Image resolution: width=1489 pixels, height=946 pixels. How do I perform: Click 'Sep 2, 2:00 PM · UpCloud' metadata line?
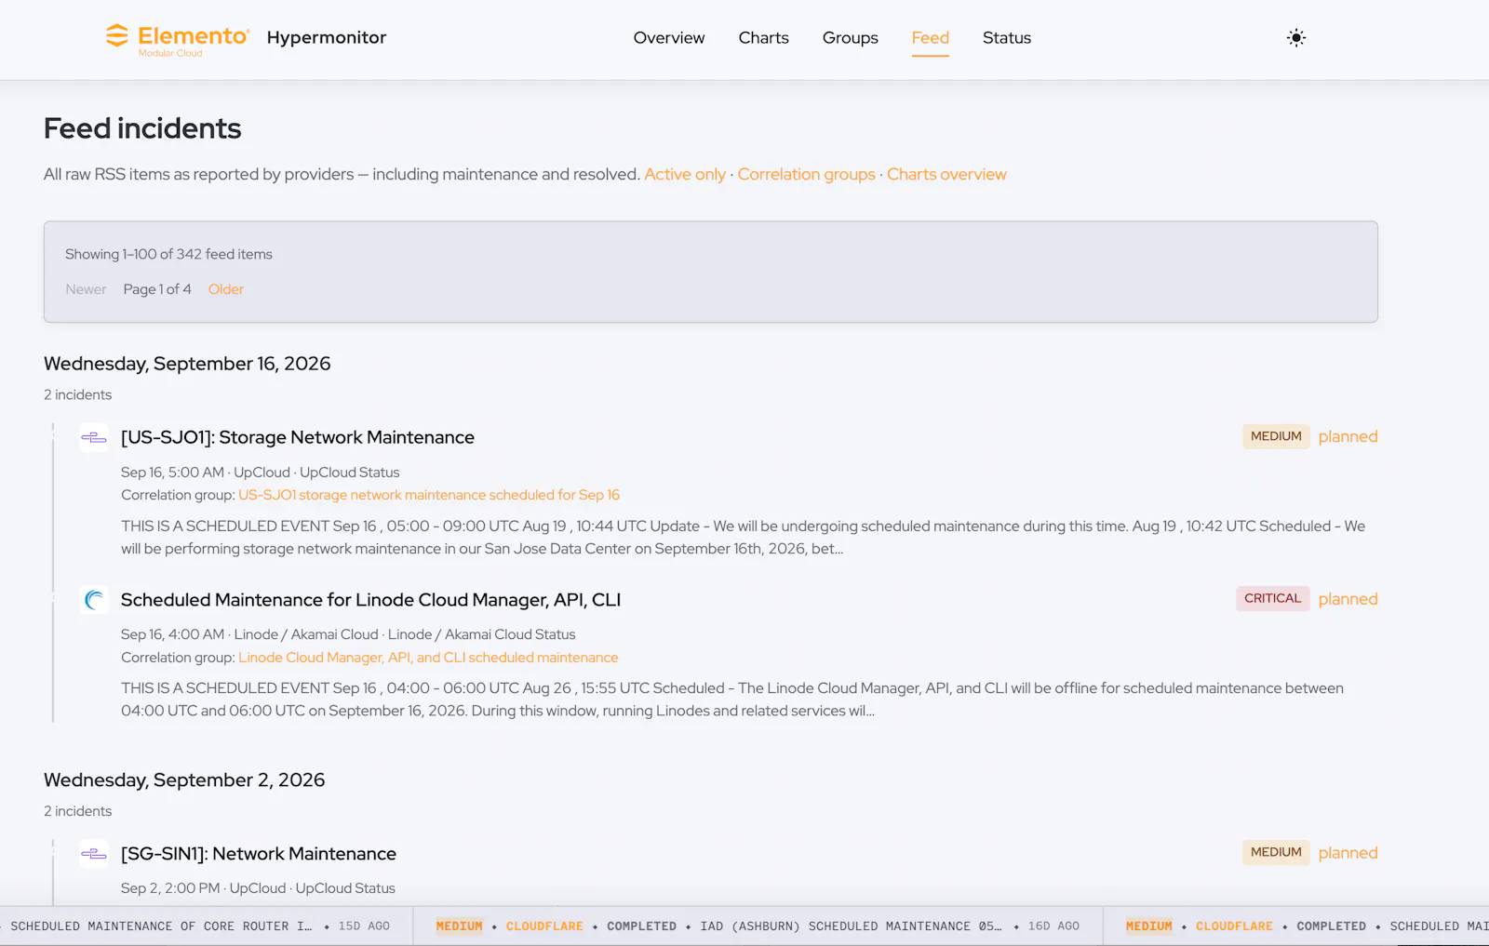[258, 888]
